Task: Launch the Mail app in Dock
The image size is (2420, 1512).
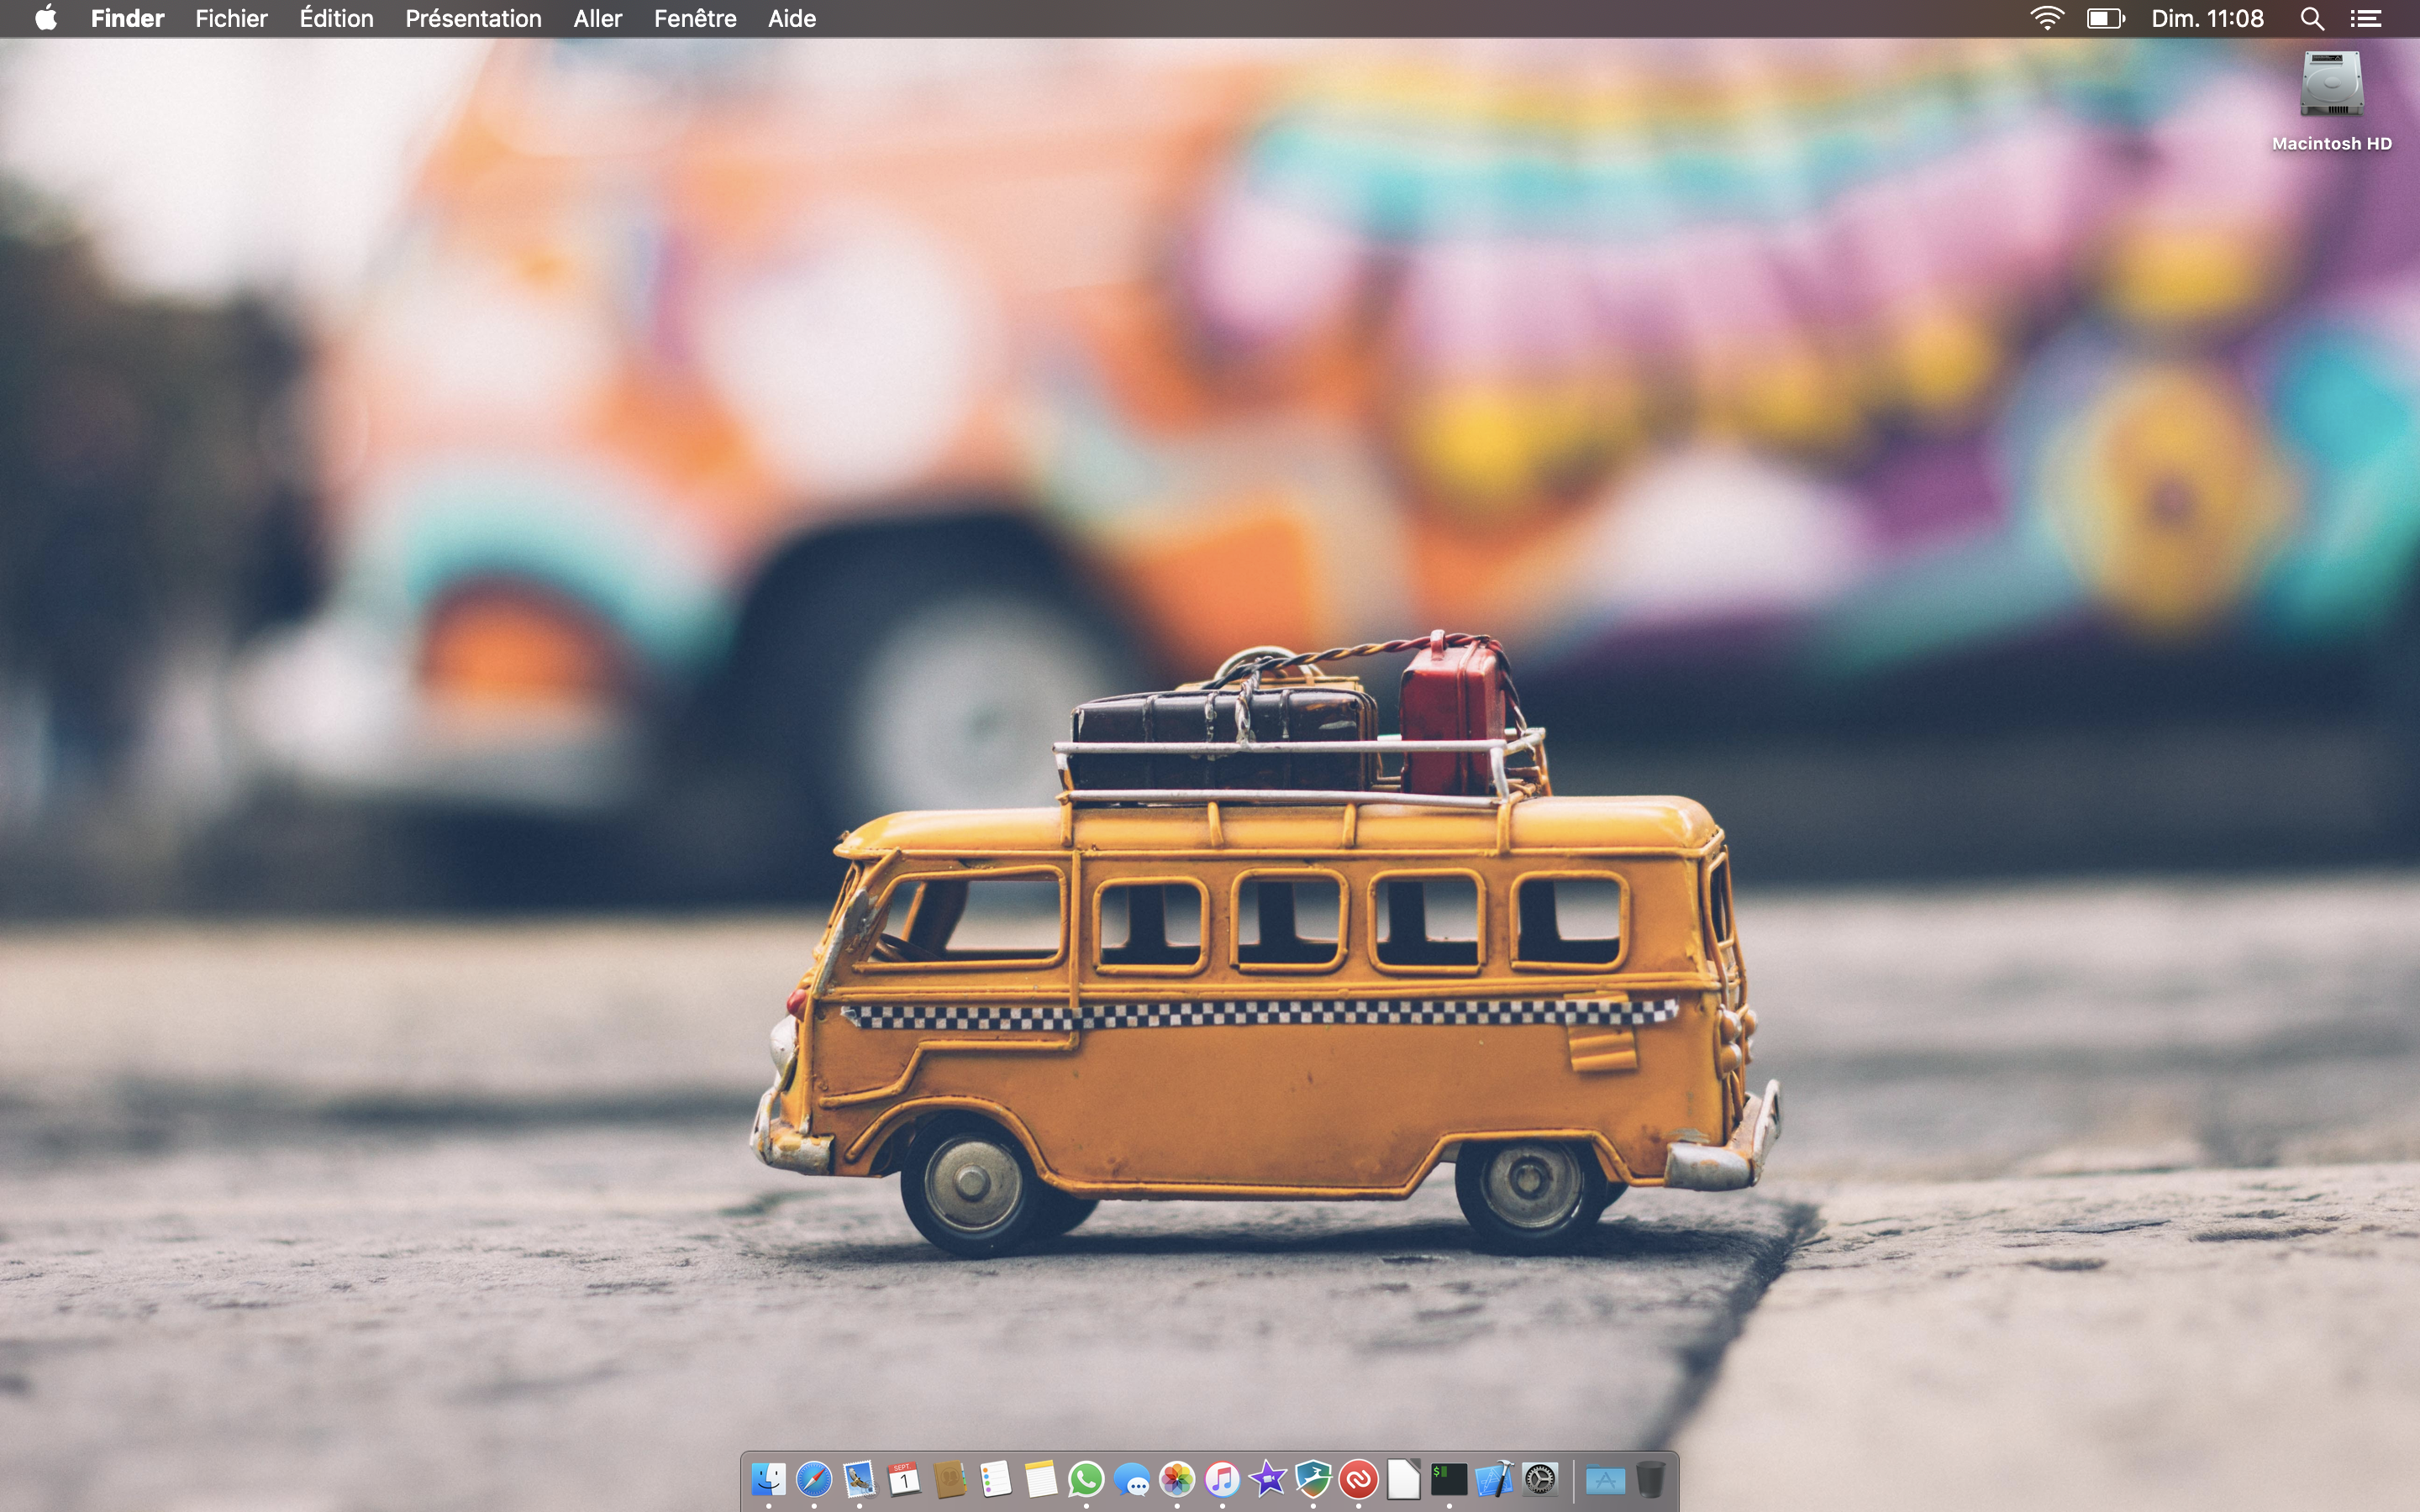Action: point(859,1479)
